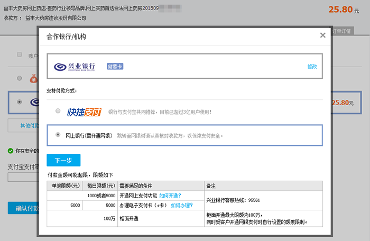Click the orange money bag icon
The image size is (370, 241).
coord(34,79)
